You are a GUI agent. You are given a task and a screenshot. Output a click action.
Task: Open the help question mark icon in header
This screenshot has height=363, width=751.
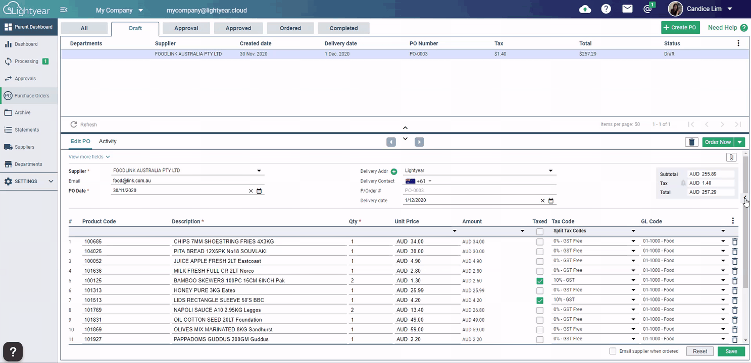pos(606,9)
